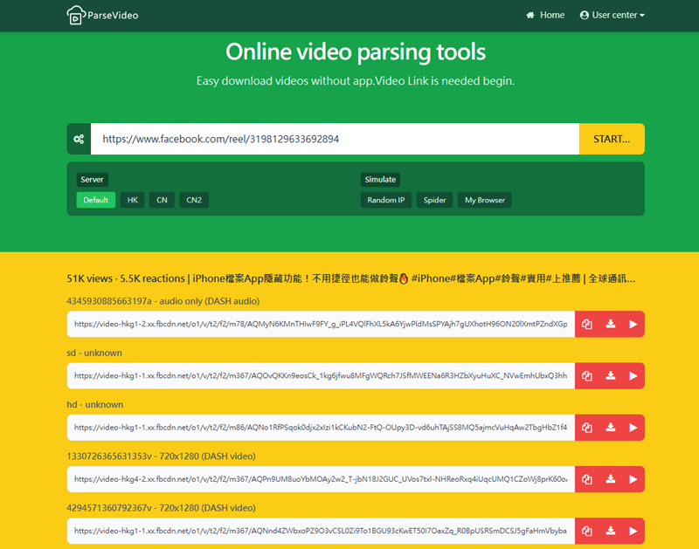Click the 'Online video parsing tools' heading
The width and height of the screenshot is (699, 549).
[x=356, y=52]
